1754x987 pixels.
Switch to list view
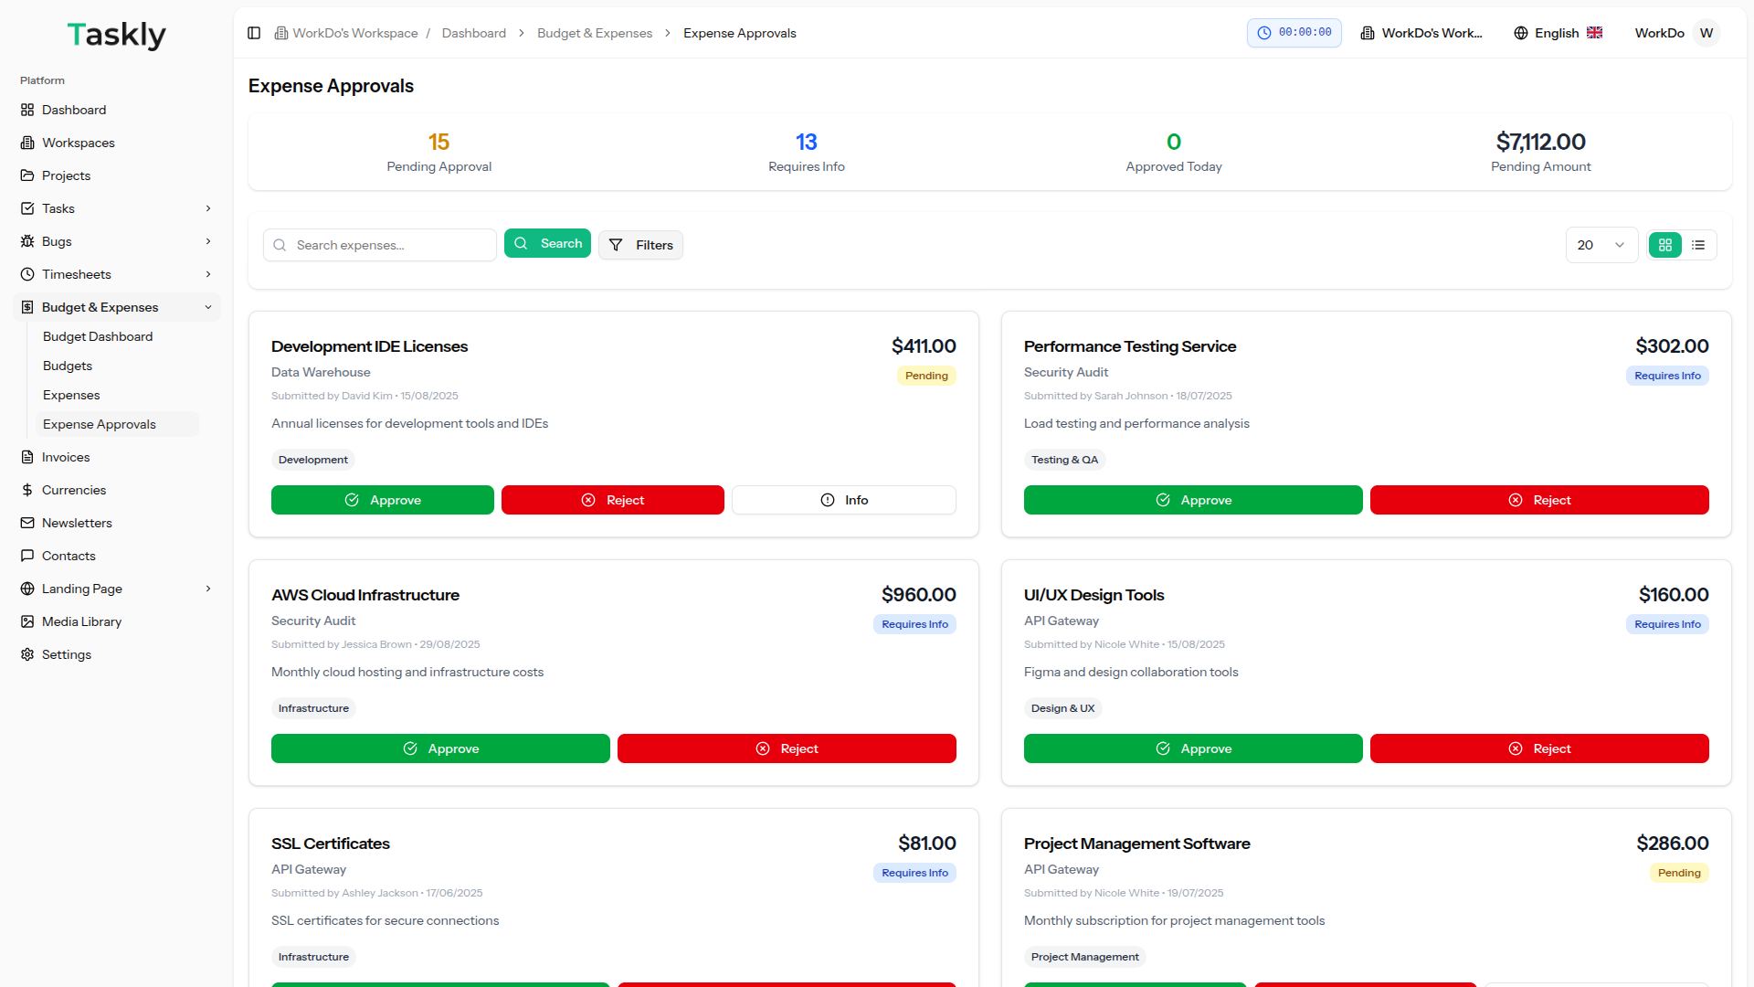1698,245
